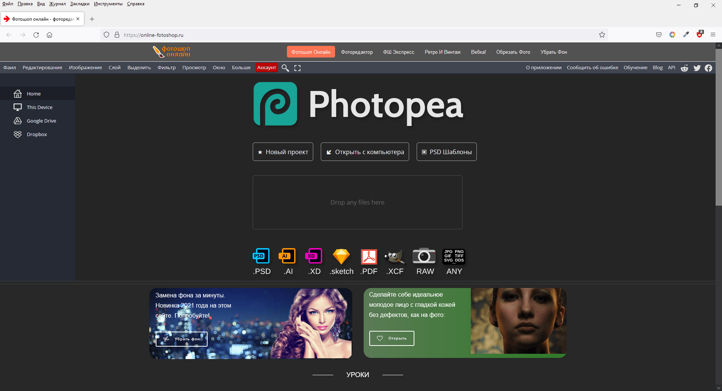Open Редактирование menu
This screenshot has height=391, width=722.
click(42, 68)
